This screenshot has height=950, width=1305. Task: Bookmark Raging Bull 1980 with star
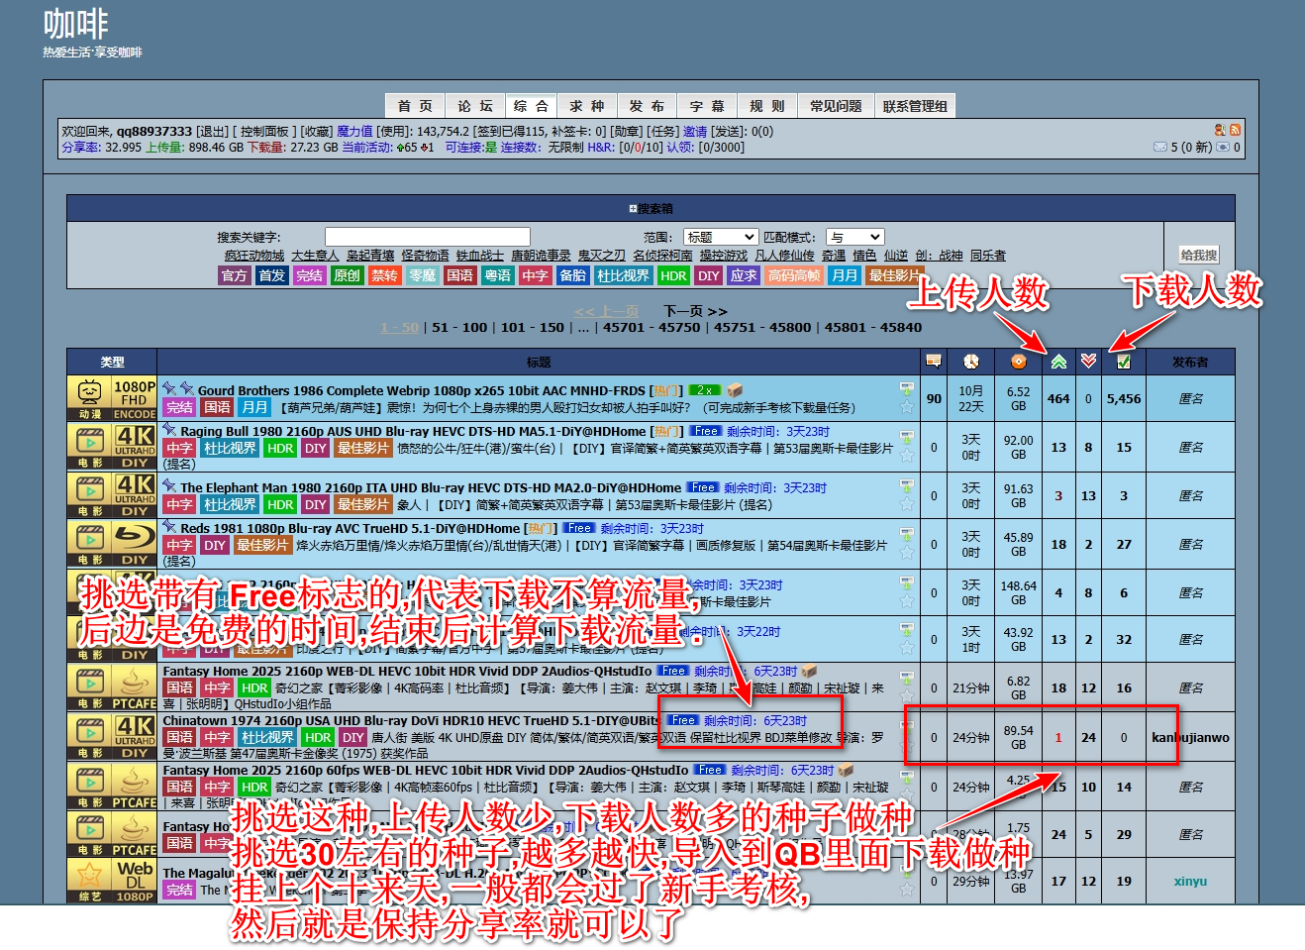click(906, 455)
